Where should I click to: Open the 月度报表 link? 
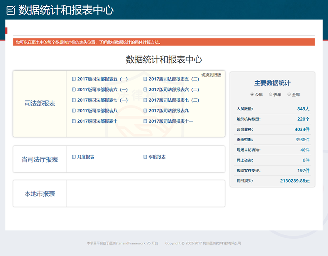(x=86, y=157)
